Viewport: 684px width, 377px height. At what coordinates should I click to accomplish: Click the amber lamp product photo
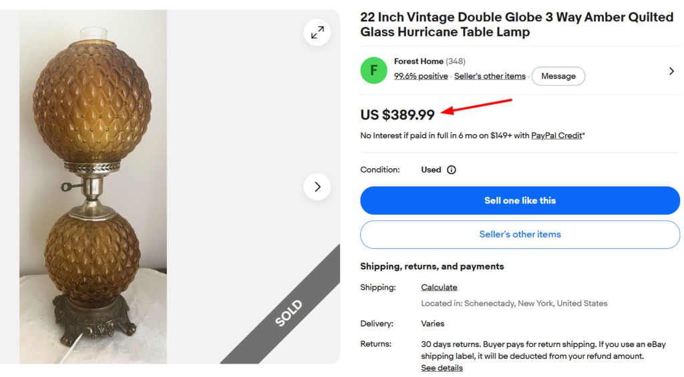click(93, 187)
